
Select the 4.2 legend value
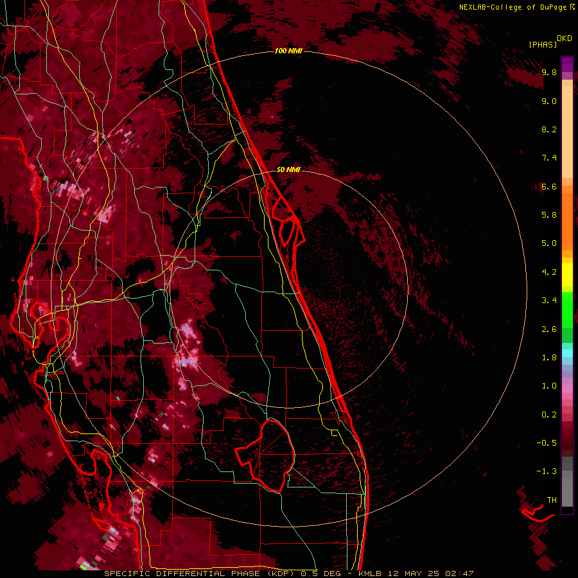pos(549,272)
